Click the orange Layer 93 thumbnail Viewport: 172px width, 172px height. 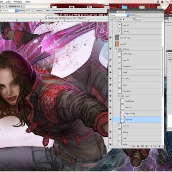click(x=117, y=44)
